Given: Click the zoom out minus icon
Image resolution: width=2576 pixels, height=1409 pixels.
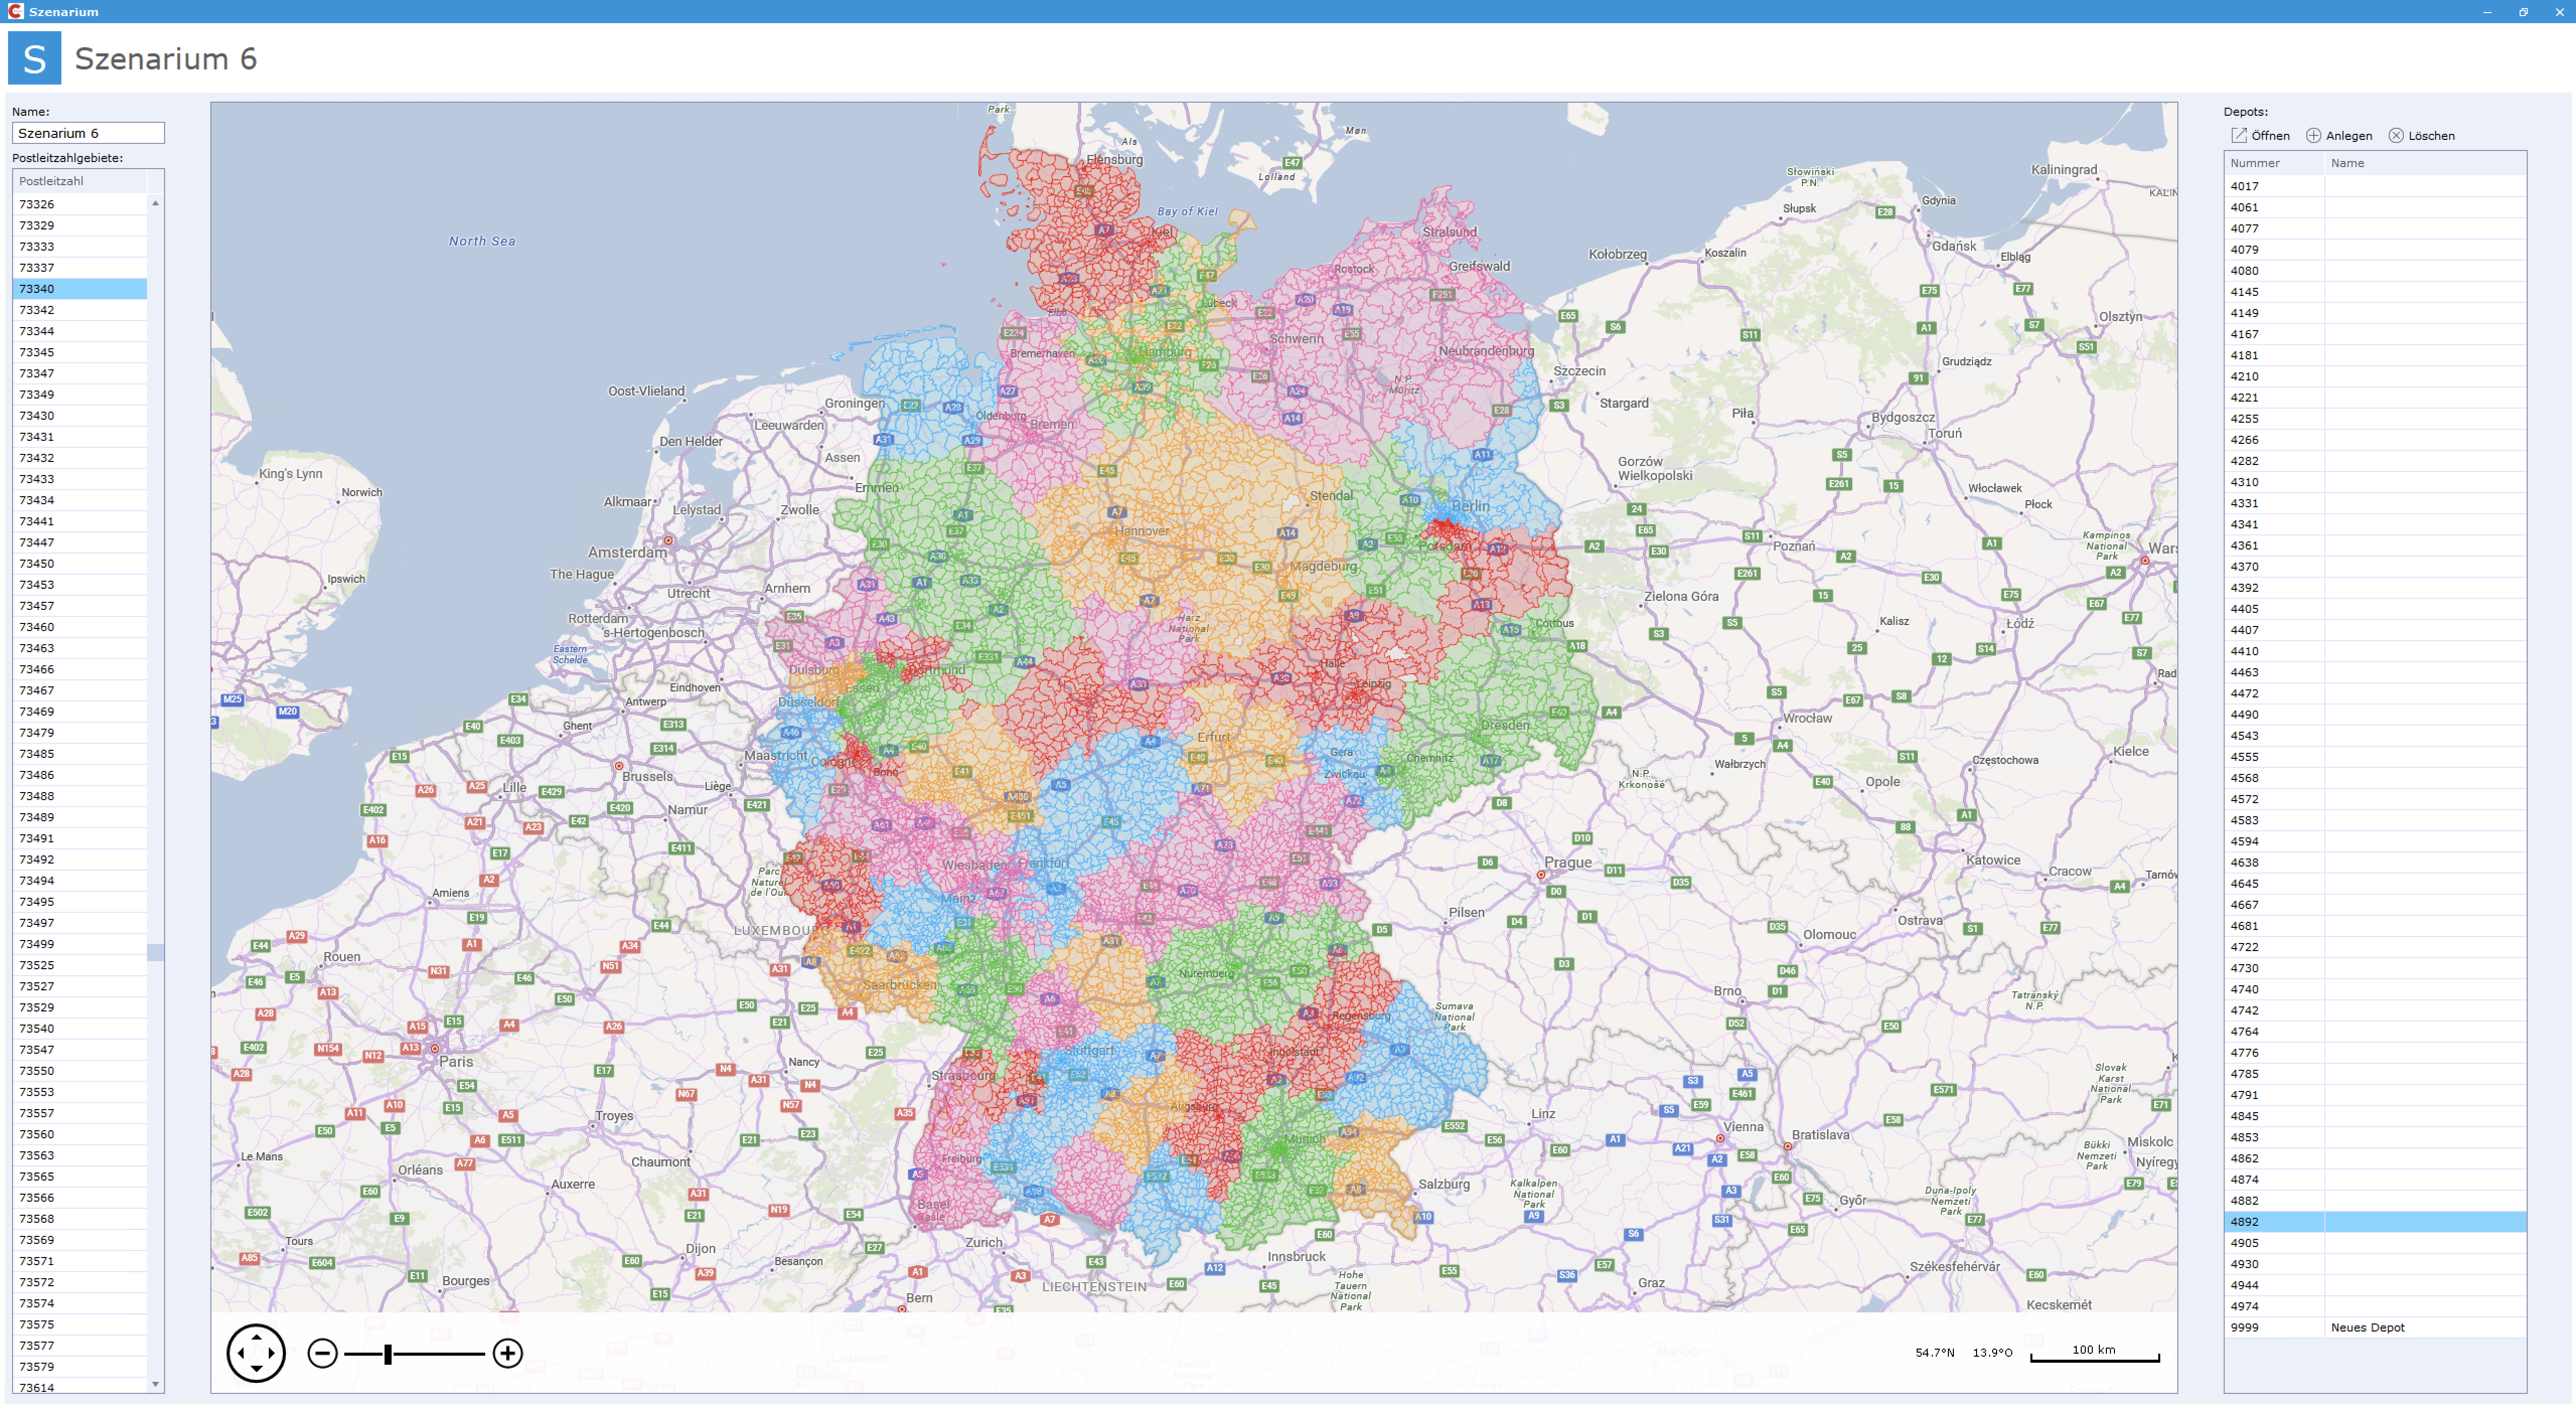Looking at the screenshot, I should point(322,1353).
